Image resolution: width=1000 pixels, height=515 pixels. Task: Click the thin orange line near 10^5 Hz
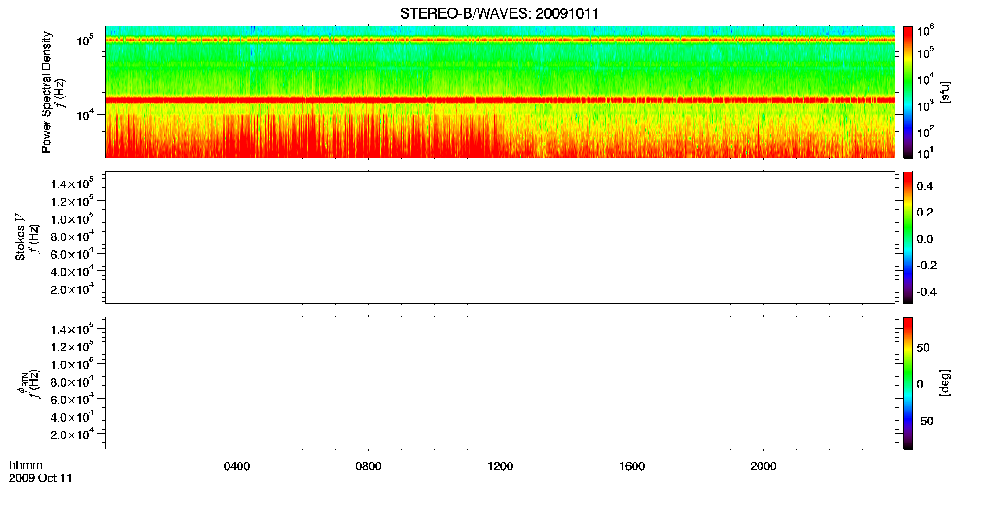(x=500, y=40)
